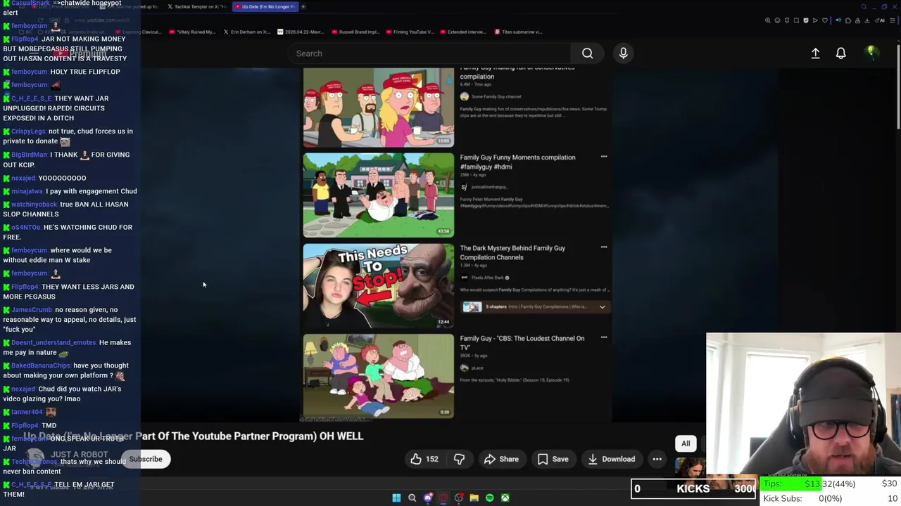This screenshot has height=506, width=901.
Task: Dislike the video with thumbs down
Action: point(459,459)
